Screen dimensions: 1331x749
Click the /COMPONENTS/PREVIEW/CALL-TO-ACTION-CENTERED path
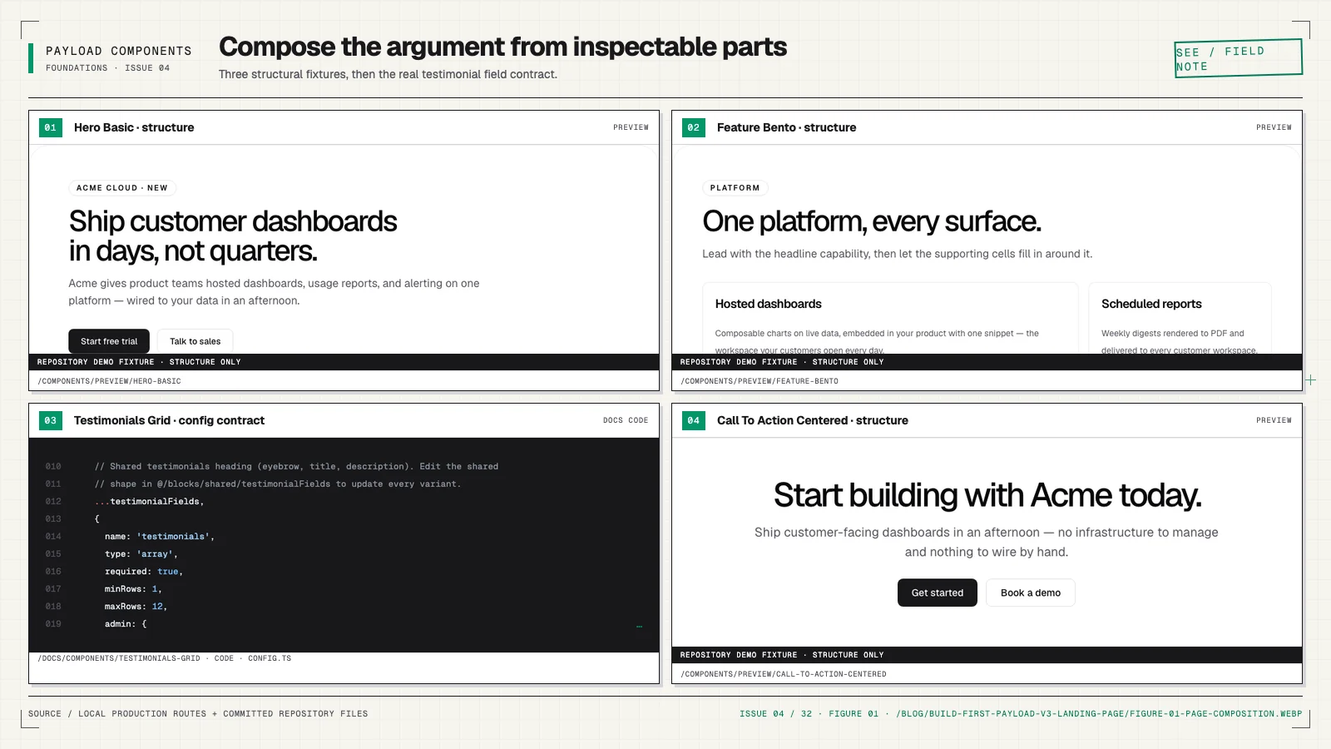[784, 674]
